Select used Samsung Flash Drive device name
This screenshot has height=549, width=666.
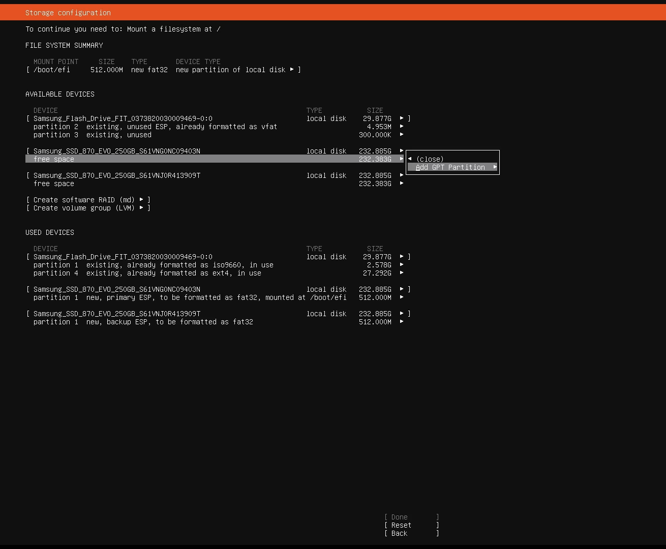(123, 257)
